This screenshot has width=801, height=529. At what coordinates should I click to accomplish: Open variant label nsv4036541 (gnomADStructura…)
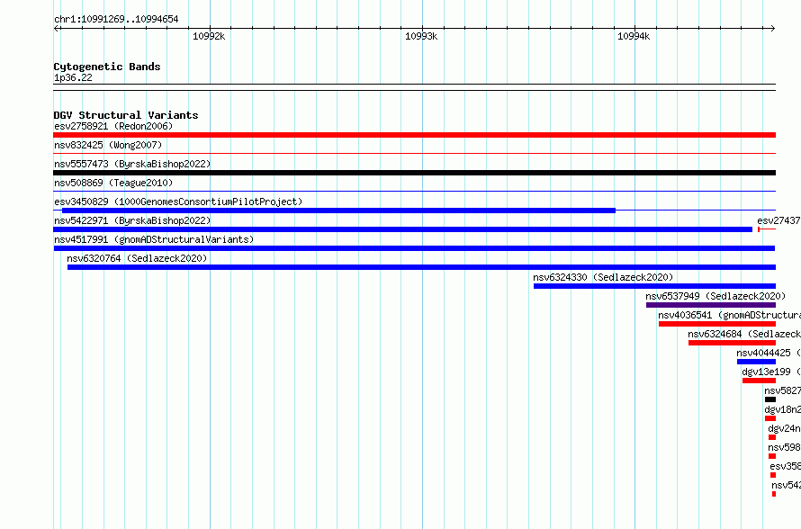pos(730,315)
